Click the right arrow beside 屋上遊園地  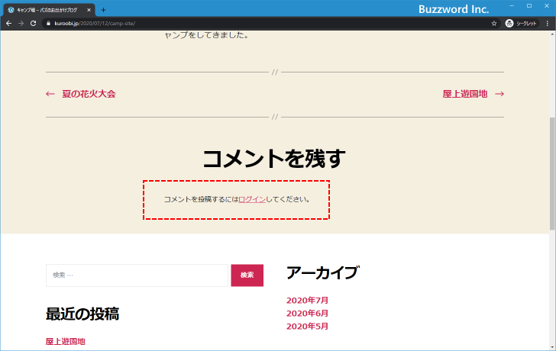499,94
